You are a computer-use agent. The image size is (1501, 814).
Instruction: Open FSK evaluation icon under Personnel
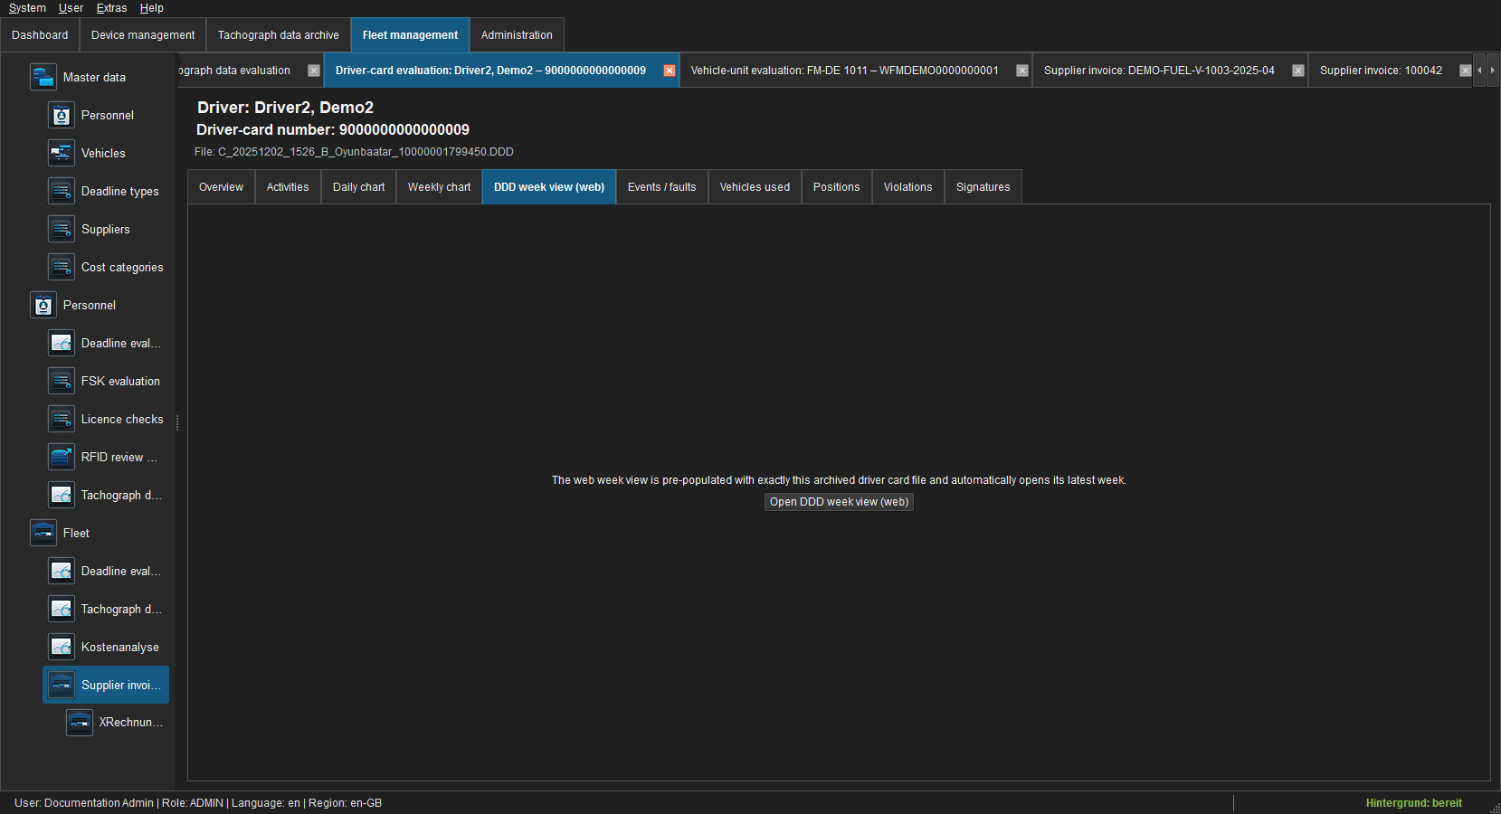click(61, 381)
